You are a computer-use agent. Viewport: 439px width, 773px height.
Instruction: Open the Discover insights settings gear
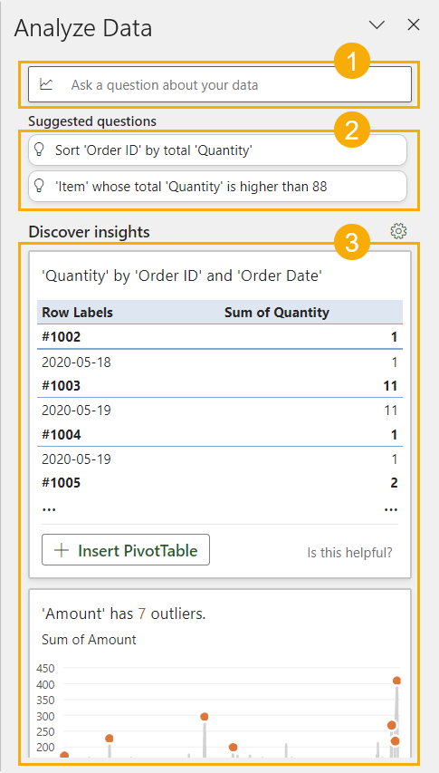[x=398, y=231]
